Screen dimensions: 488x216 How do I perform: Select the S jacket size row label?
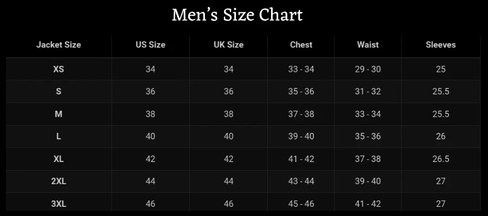(x=59, y=92)
